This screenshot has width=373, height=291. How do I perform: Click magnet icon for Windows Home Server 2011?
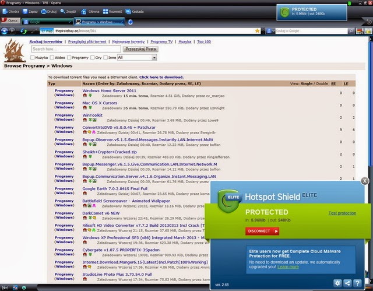tap(85, 96)
